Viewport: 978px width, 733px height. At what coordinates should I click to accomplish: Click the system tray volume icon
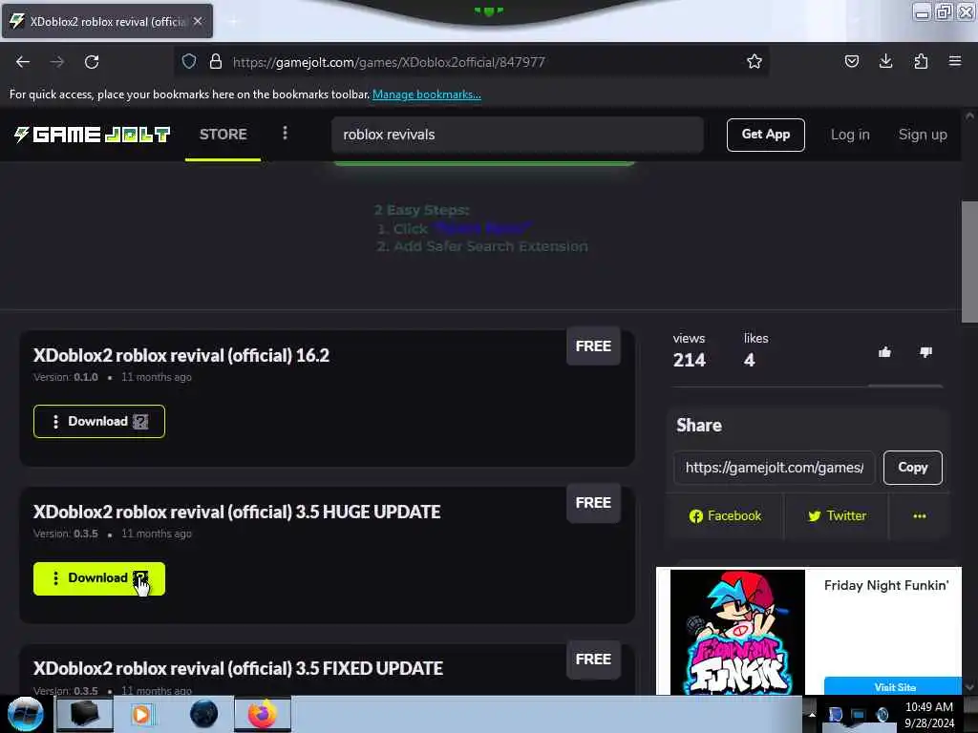882,715
